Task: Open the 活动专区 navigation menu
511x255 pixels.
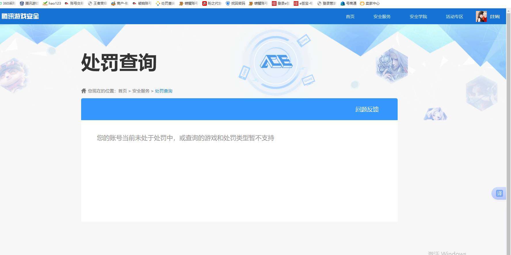Action: click(455, 16)
